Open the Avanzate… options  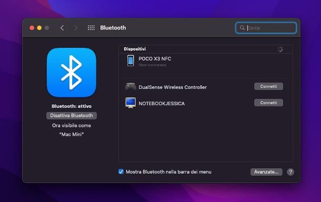click(x=266, y=172)
